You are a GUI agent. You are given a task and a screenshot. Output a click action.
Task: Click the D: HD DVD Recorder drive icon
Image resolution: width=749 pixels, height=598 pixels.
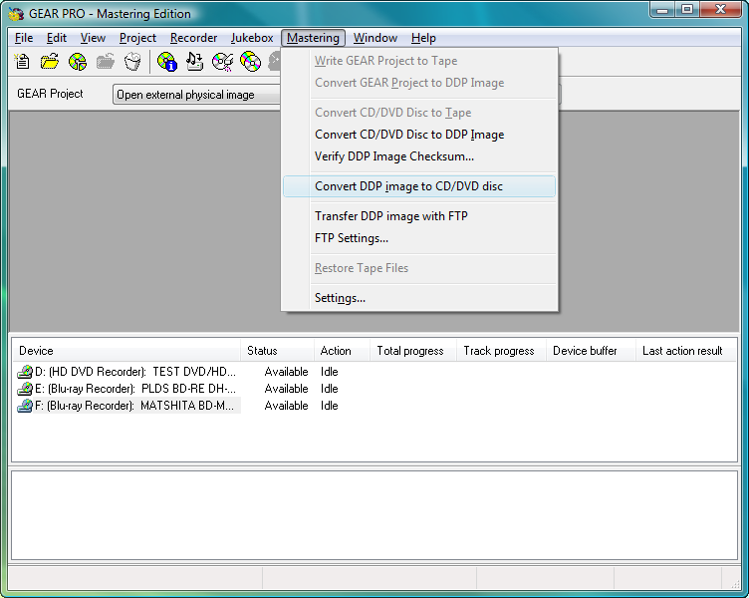click(25, 372)
